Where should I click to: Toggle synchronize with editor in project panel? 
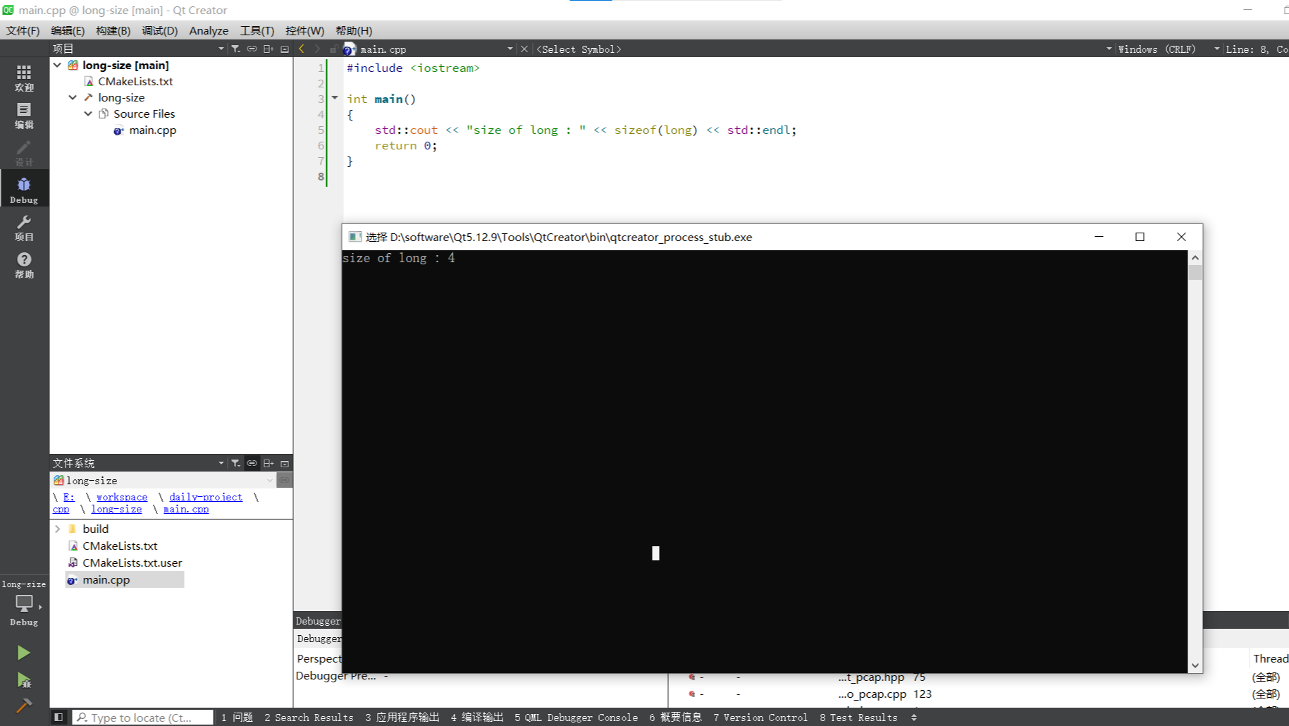(252, 49)
